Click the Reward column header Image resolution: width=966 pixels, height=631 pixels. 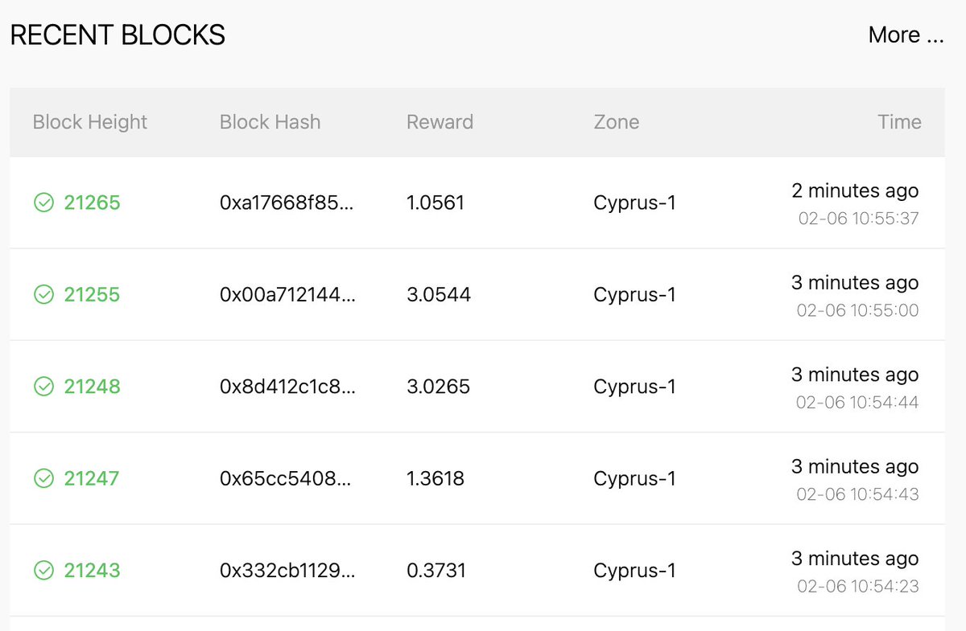click(x=440, y=122)
